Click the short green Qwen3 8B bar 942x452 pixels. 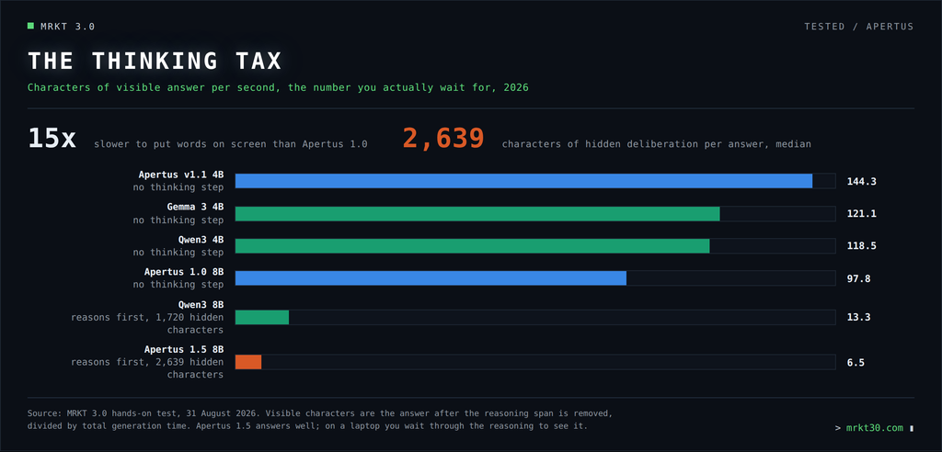pyautogui.click(x=262, y=317)
